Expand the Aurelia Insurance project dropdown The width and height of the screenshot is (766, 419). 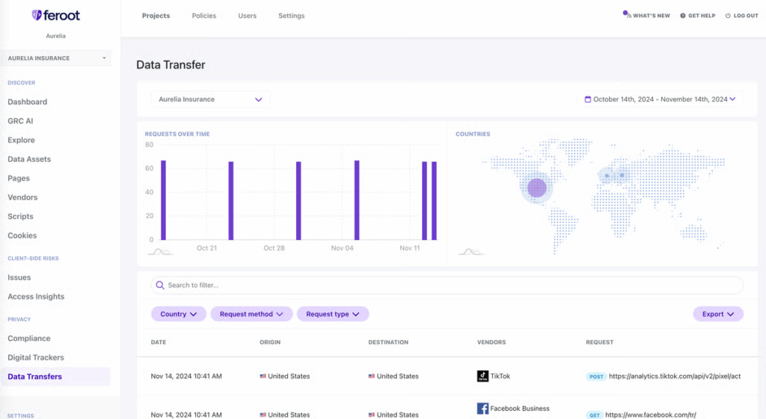210,99
